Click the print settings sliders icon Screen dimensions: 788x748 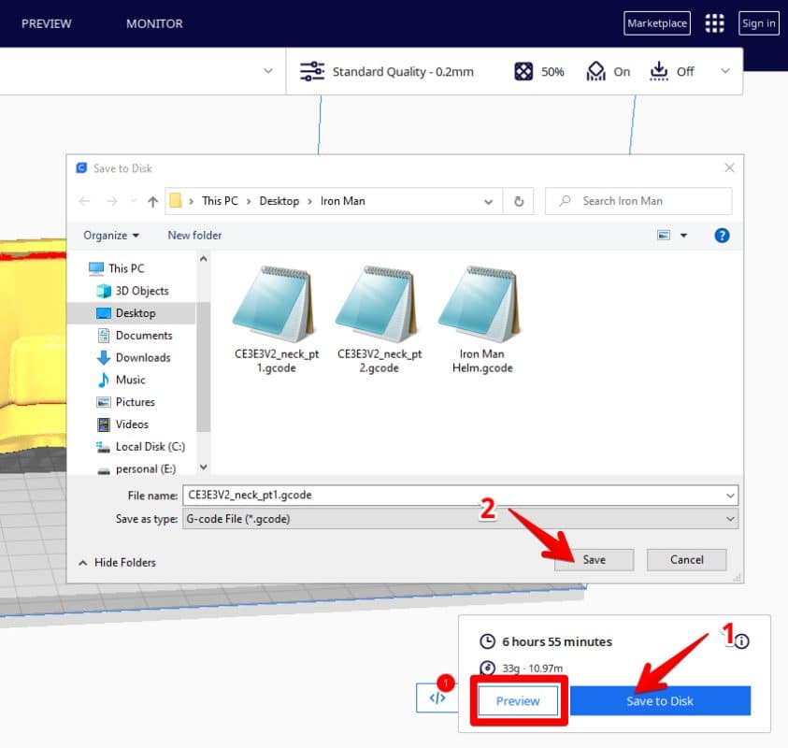tap(311, 71)
